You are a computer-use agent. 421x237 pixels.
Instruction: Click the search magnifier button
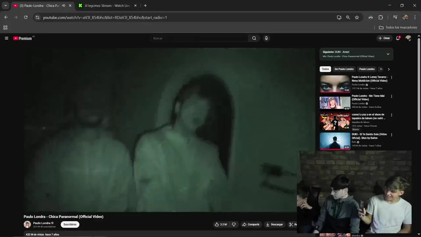[254, 38]
